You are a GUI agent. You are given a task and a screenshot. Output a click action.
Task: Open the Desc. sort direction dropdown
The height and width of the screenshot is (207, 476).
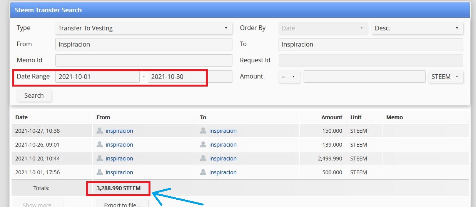coord(417,28)
